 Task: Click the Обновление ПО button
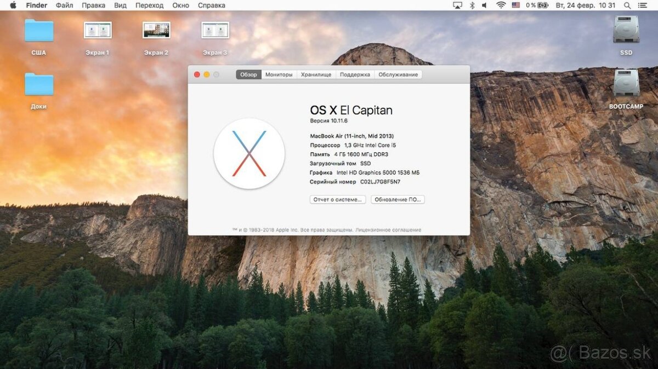399,199
